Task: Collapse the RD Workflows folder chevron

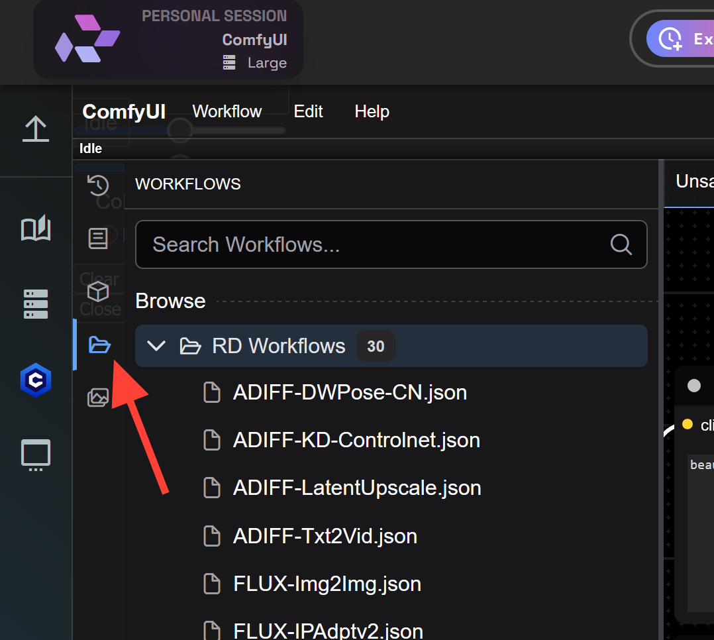Action: 156,346
